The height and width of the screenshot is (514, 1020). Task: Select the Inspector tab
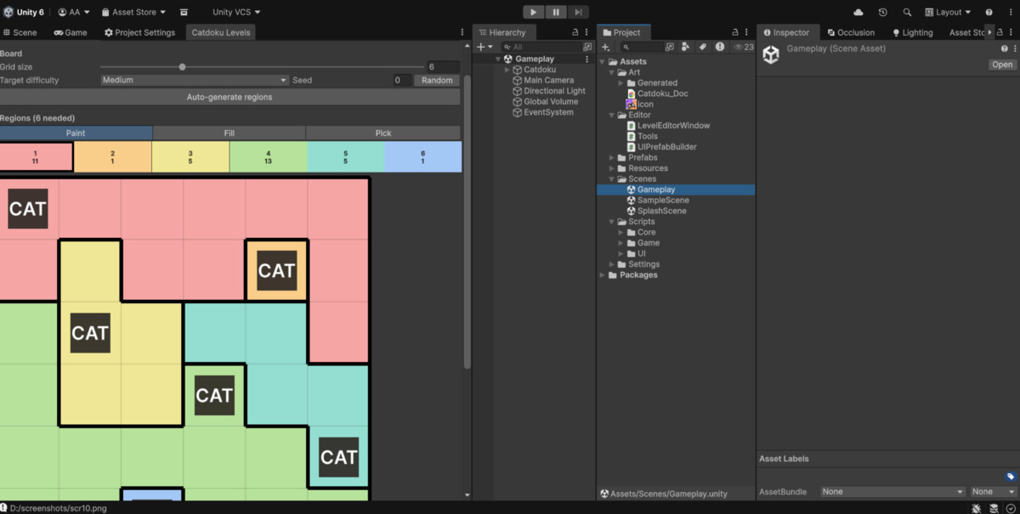(x=786, y=32)
